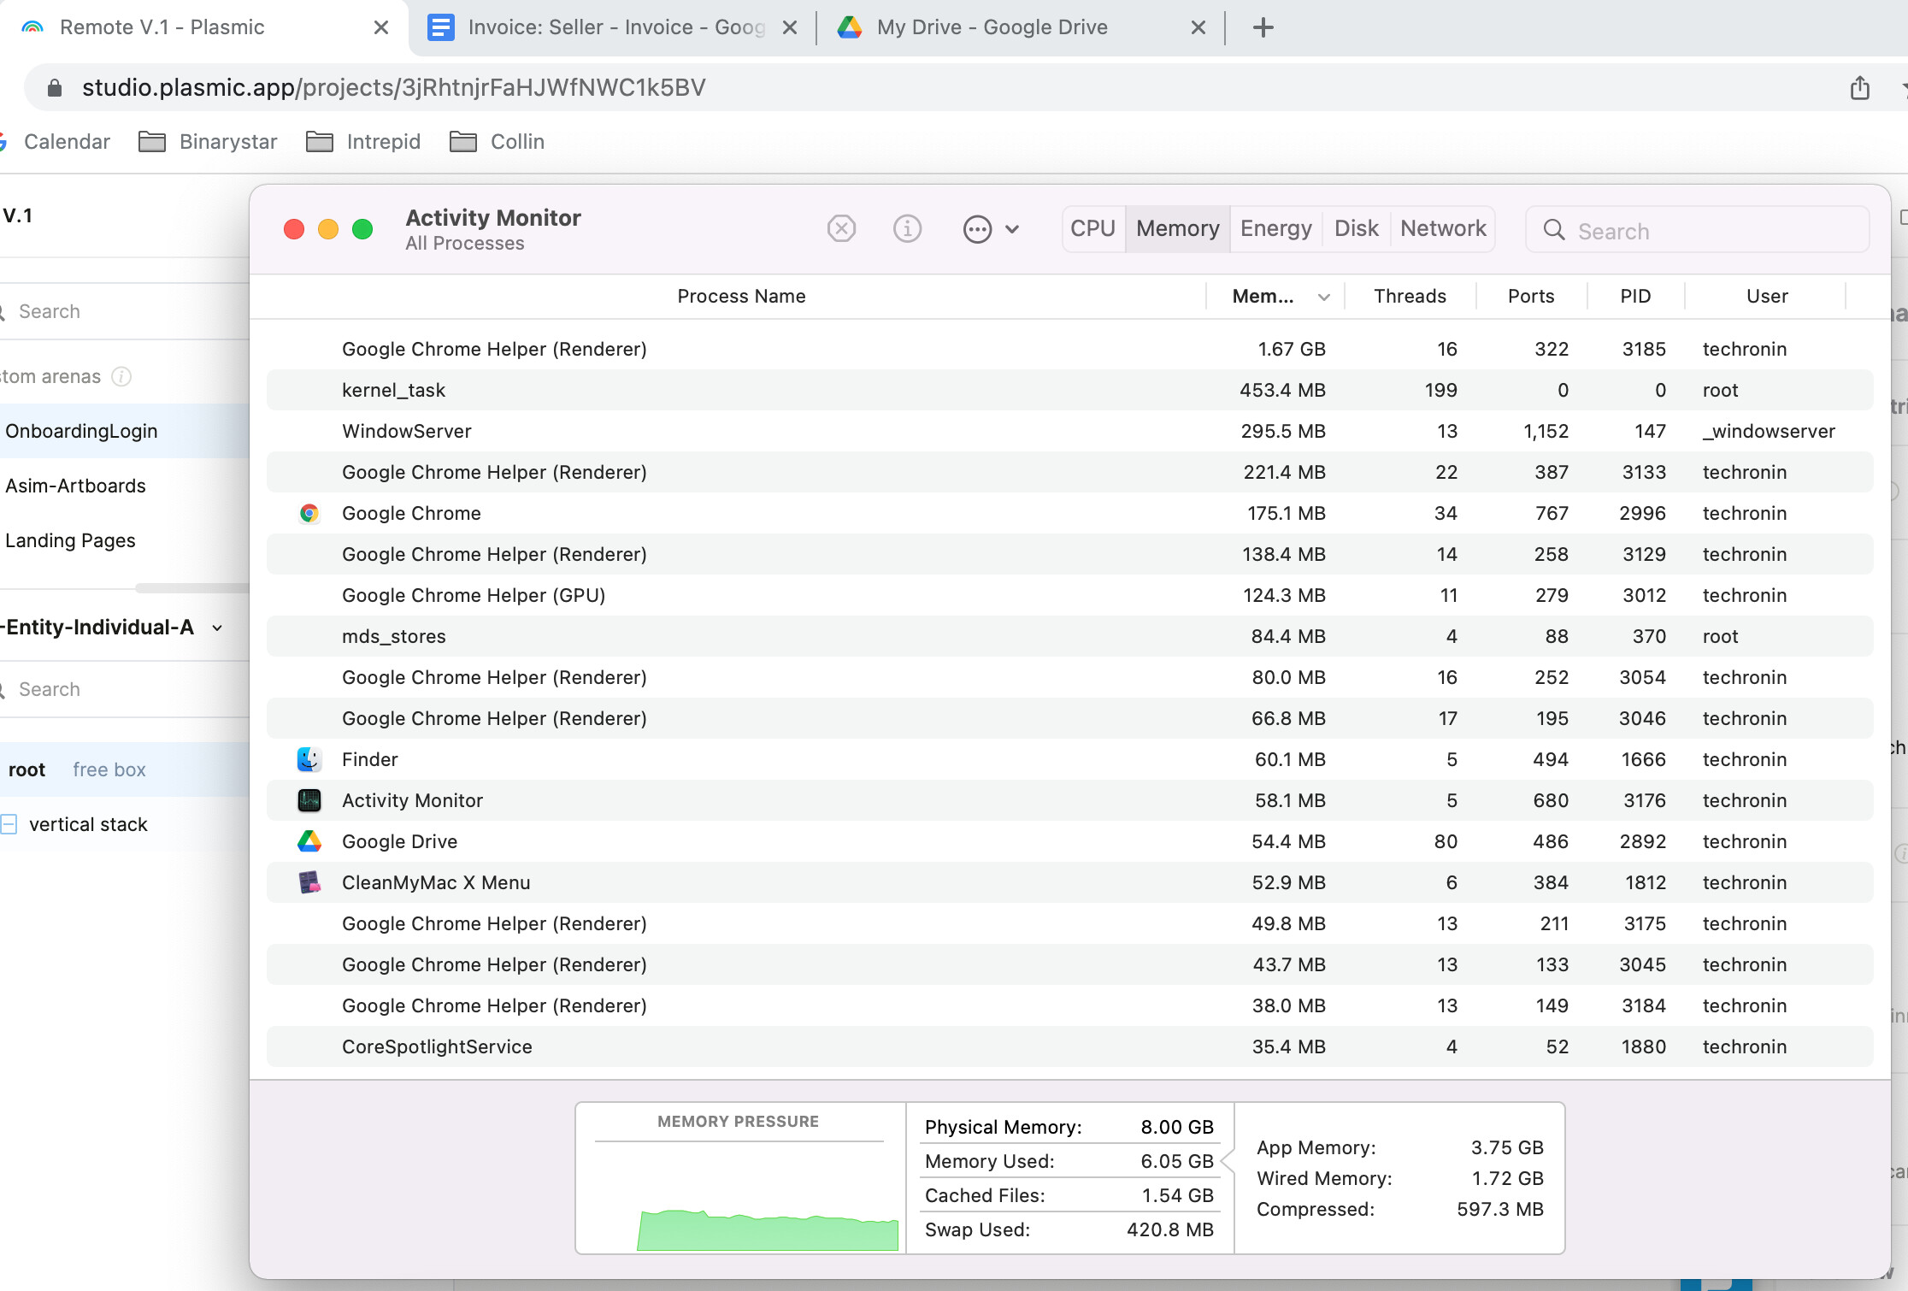Close the Activity Monitor window with red button
Screen dimensions: 1908x1291
[294, 229]
